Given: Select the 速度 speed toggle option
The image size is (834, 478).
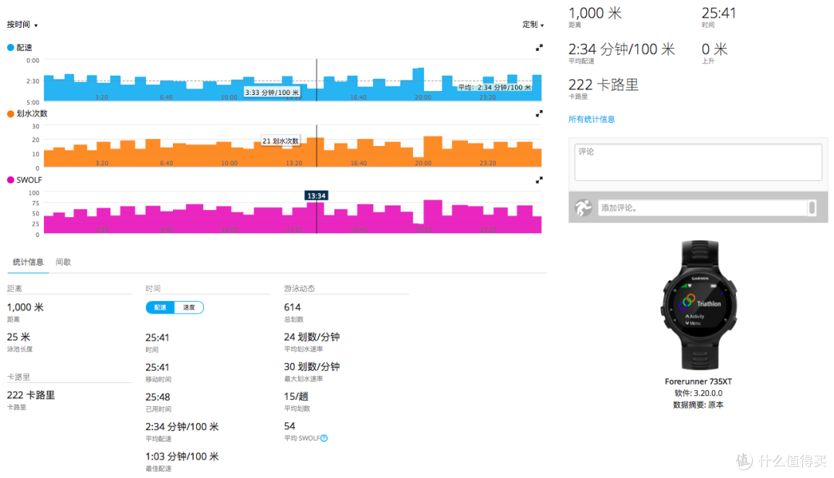Looking at the screenshot, I should 189,307.
